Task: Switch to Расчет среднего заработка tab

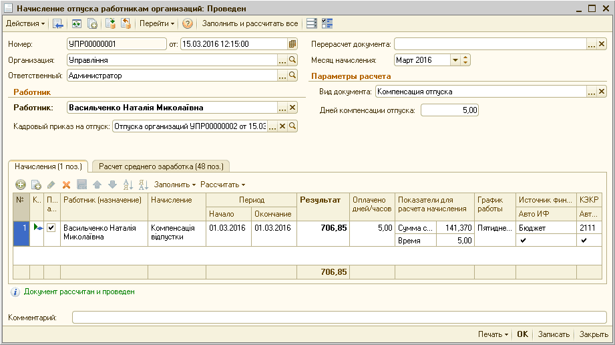Action: (161, 166)
